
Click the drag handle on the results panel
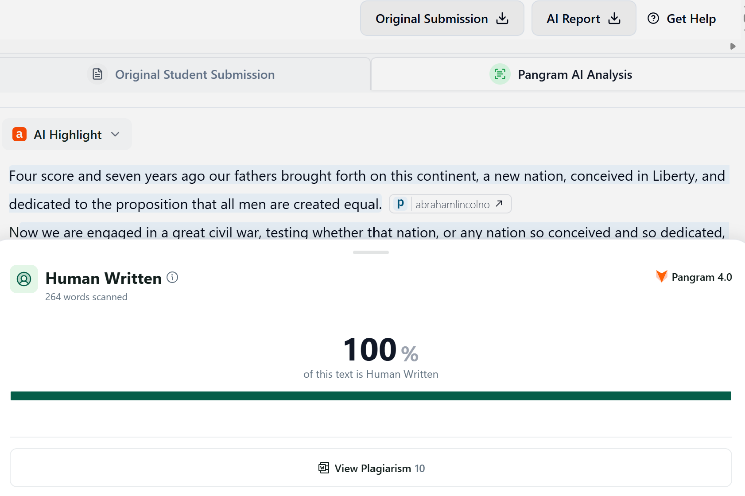point(371,252)
